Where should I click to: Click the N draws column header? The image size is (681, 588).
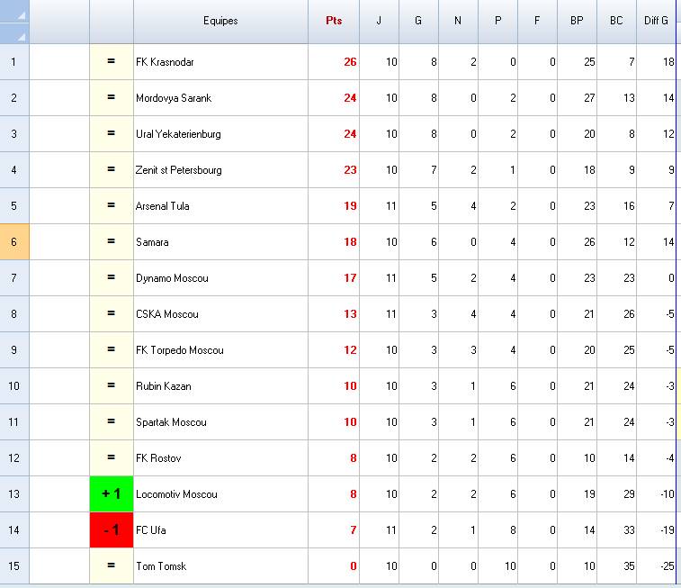[x=458, y=22]
